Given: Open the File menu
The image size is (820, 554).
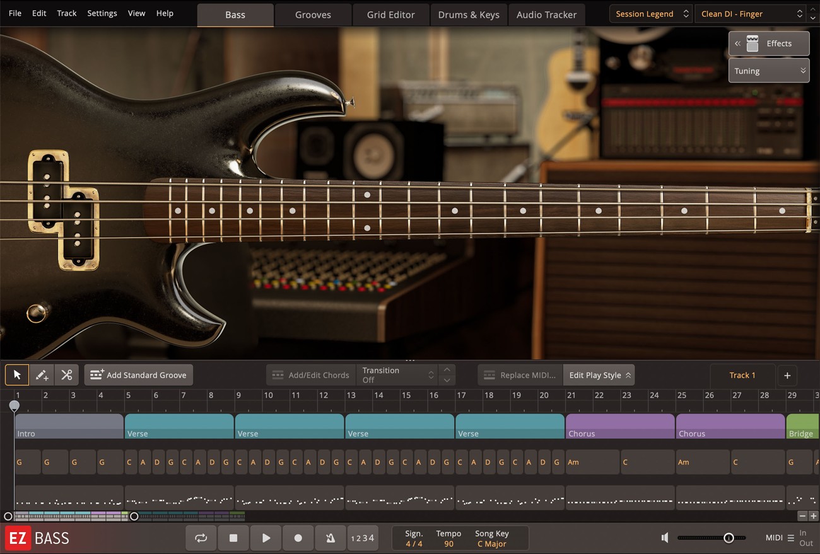Looking at the screenshot, I should tap(15, 13).
